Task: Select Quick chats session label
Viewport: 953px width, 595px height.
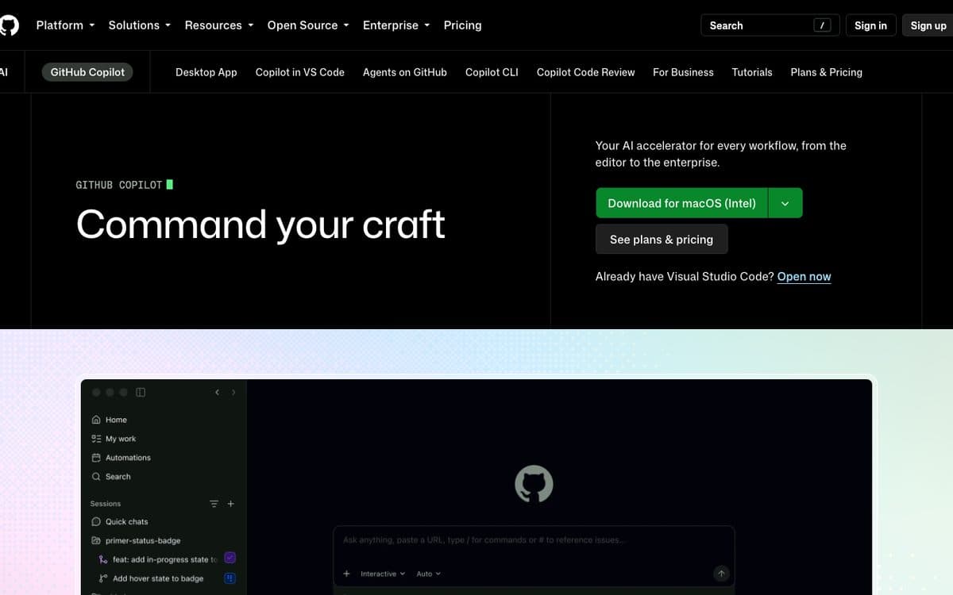Action: click(x=127, y=522)
